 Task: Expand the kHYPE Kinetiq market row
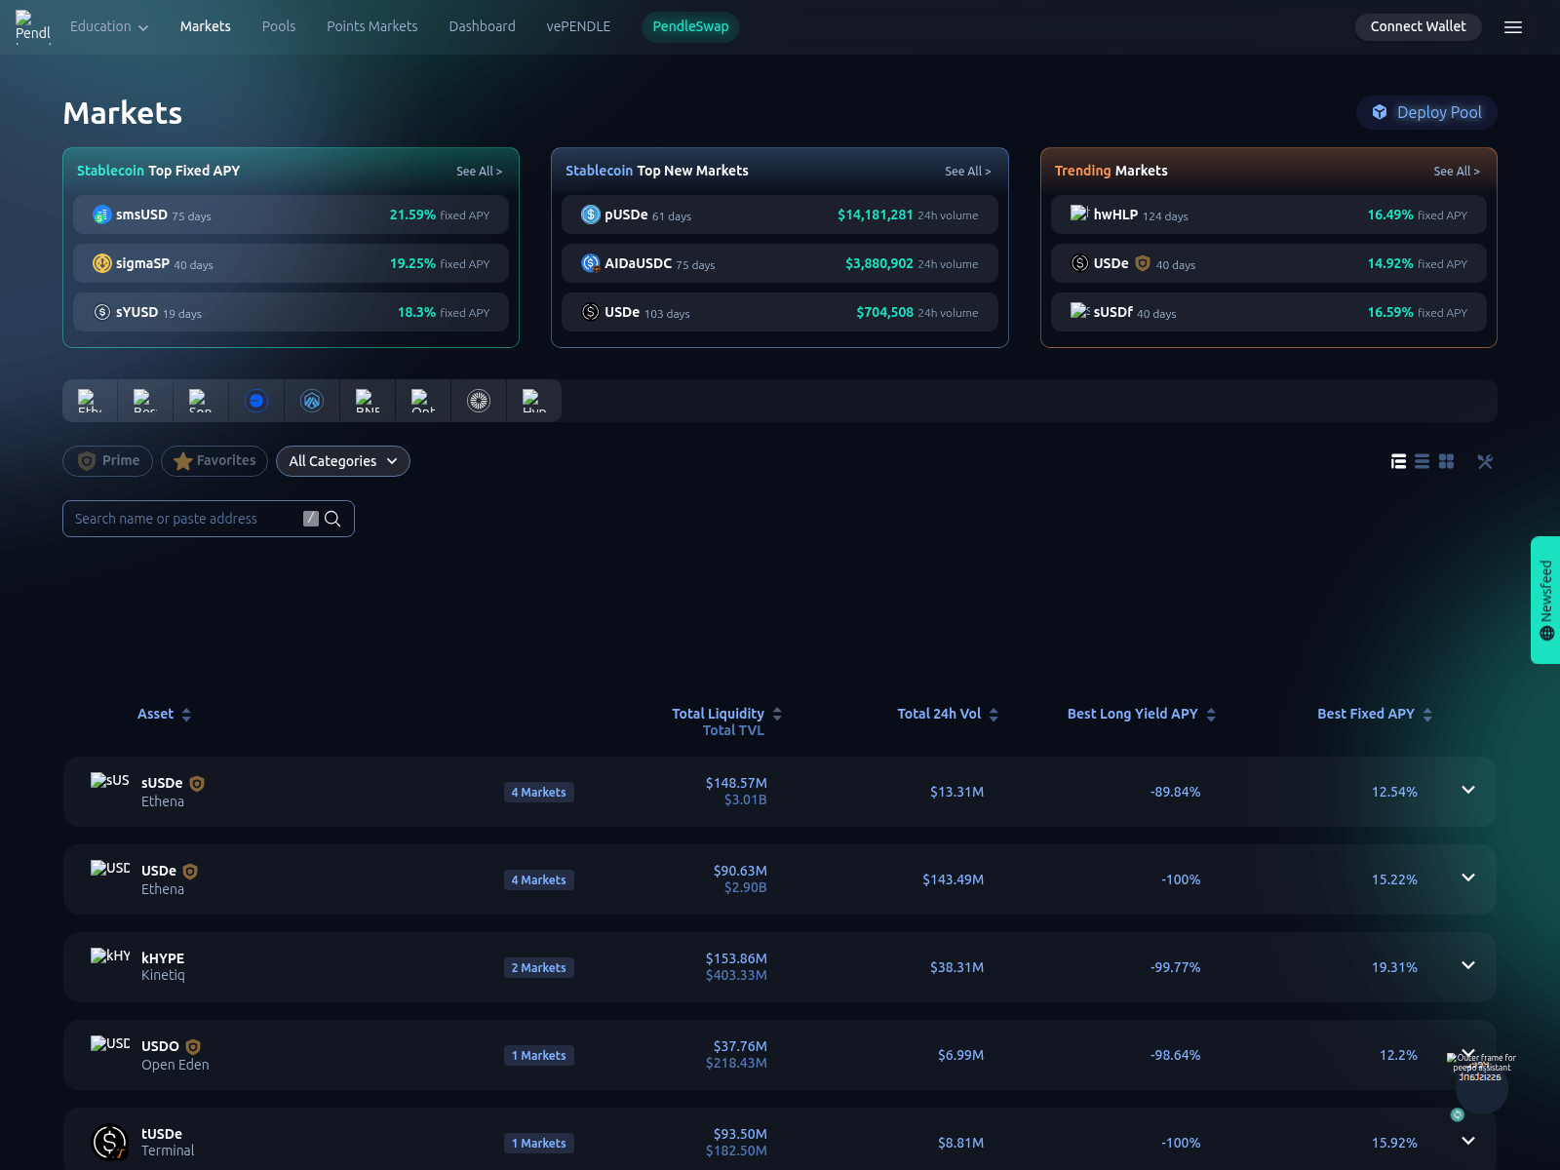point(1467,965)
